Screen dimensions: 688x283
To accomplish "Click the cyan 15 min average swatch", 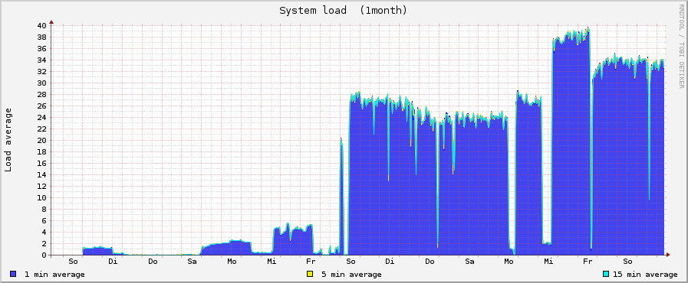I will (607, 275).
